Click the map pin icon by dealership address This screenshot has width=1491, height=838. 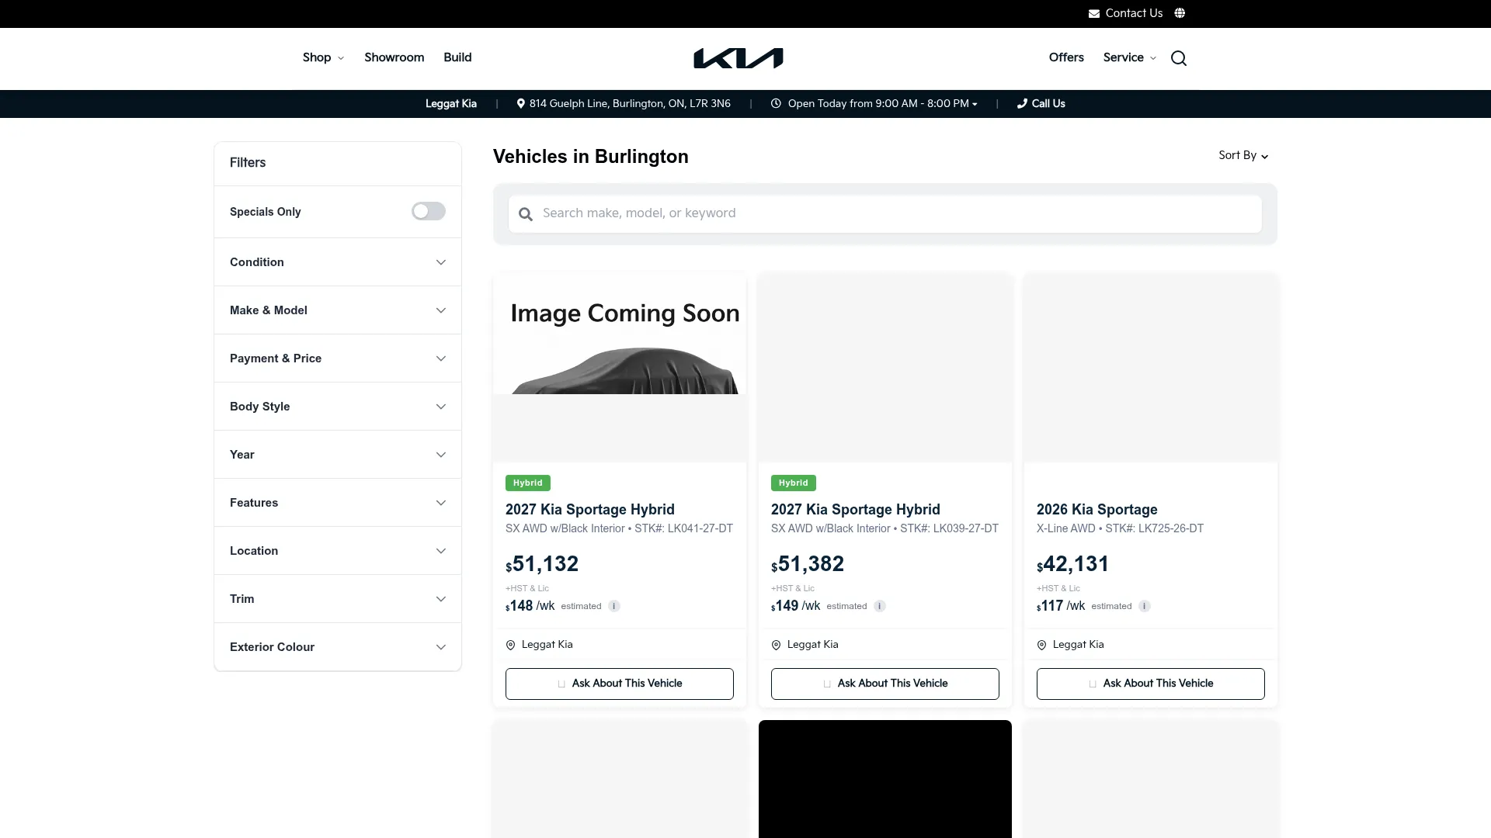pyautogui.click(x=520, y=103)
